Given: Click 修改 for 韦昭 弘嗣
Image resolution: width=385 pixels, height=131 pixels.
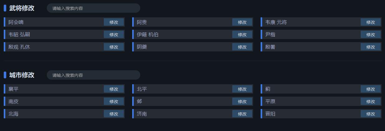Looking at the screenshot, I should tap(114, 34).
